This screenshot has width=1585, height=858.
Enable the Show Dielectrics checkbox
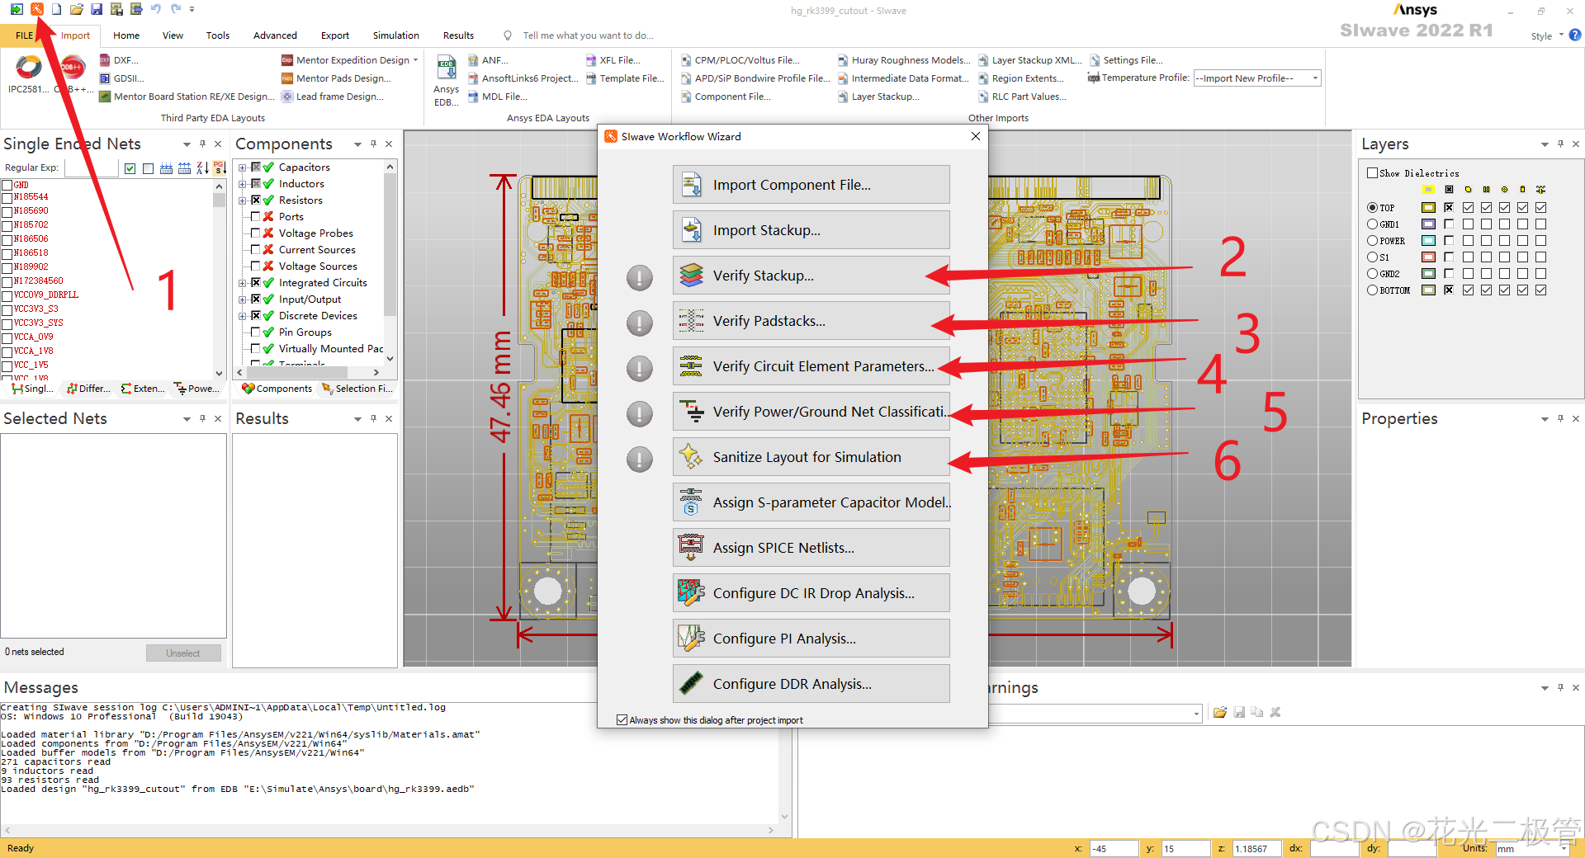tap(1372, 172)
